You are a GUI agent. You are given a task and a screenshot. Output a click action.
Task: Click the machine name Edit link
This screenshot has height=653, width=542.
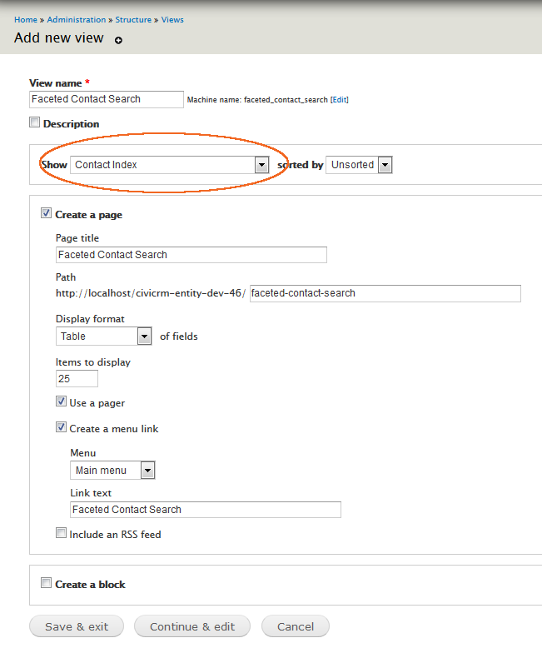(x=340, y=100)
